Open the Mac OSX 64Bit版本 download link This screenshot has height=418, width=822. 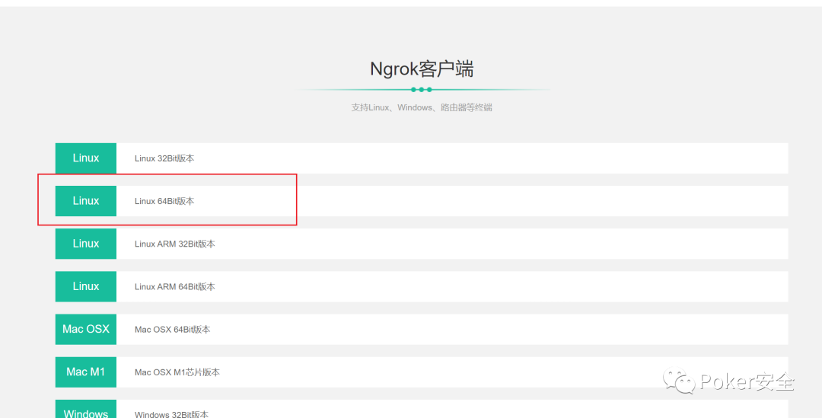[x=173, y=330]
